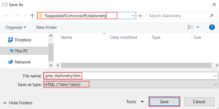
Task: Go up one folder level
Action: (x=32, y=16)
